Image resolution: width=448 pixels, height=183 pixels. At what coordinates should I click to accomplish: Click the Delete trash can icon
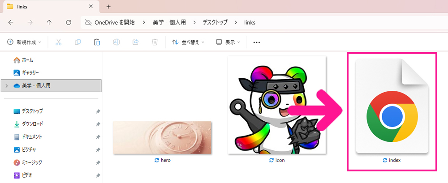click(155, 42)
